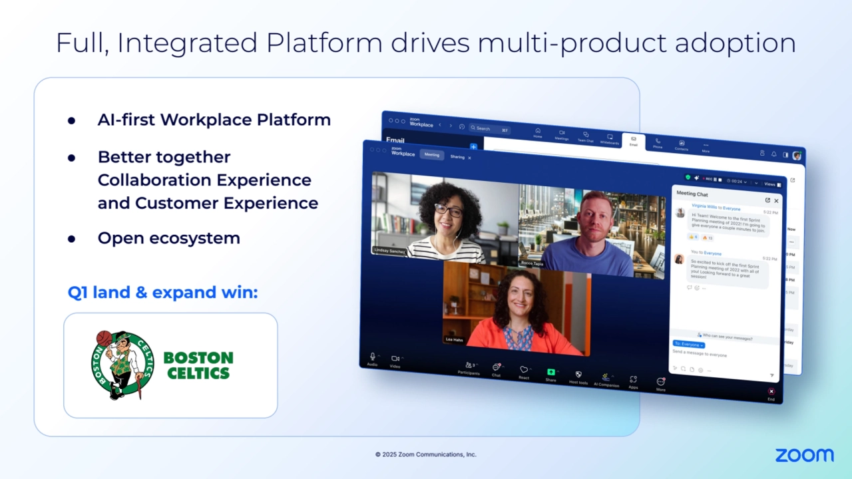Start screen sharing with green Share icon
This screenshot has height=479, width=852.
551,372
